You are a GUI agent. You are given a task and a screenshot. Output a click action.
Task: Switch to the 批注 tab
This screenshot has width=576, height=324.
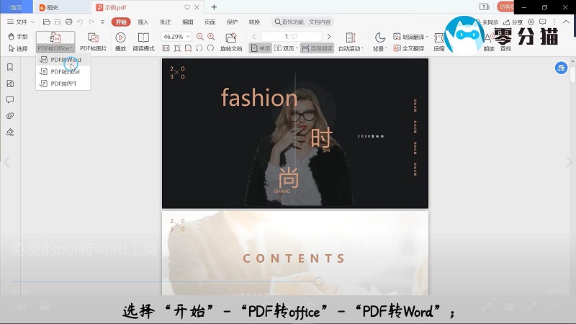[166, 22]
